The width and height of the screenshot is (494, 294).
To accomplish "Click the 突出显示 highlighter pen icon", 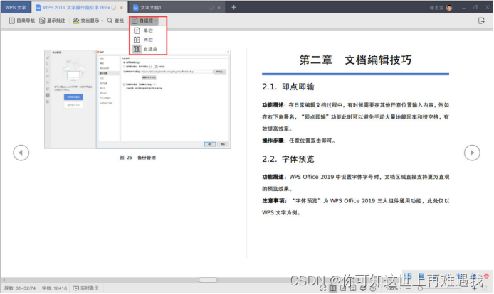I will tap(76, 21).
